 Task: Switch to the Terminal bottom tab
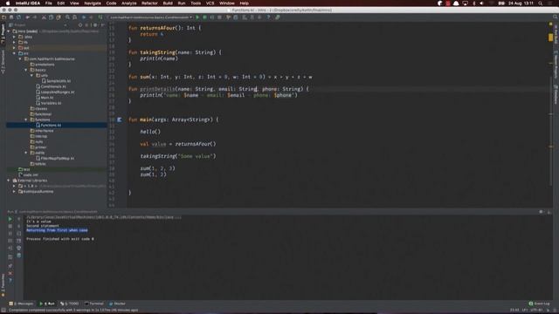pyautogui.click(x=94, y=304)
